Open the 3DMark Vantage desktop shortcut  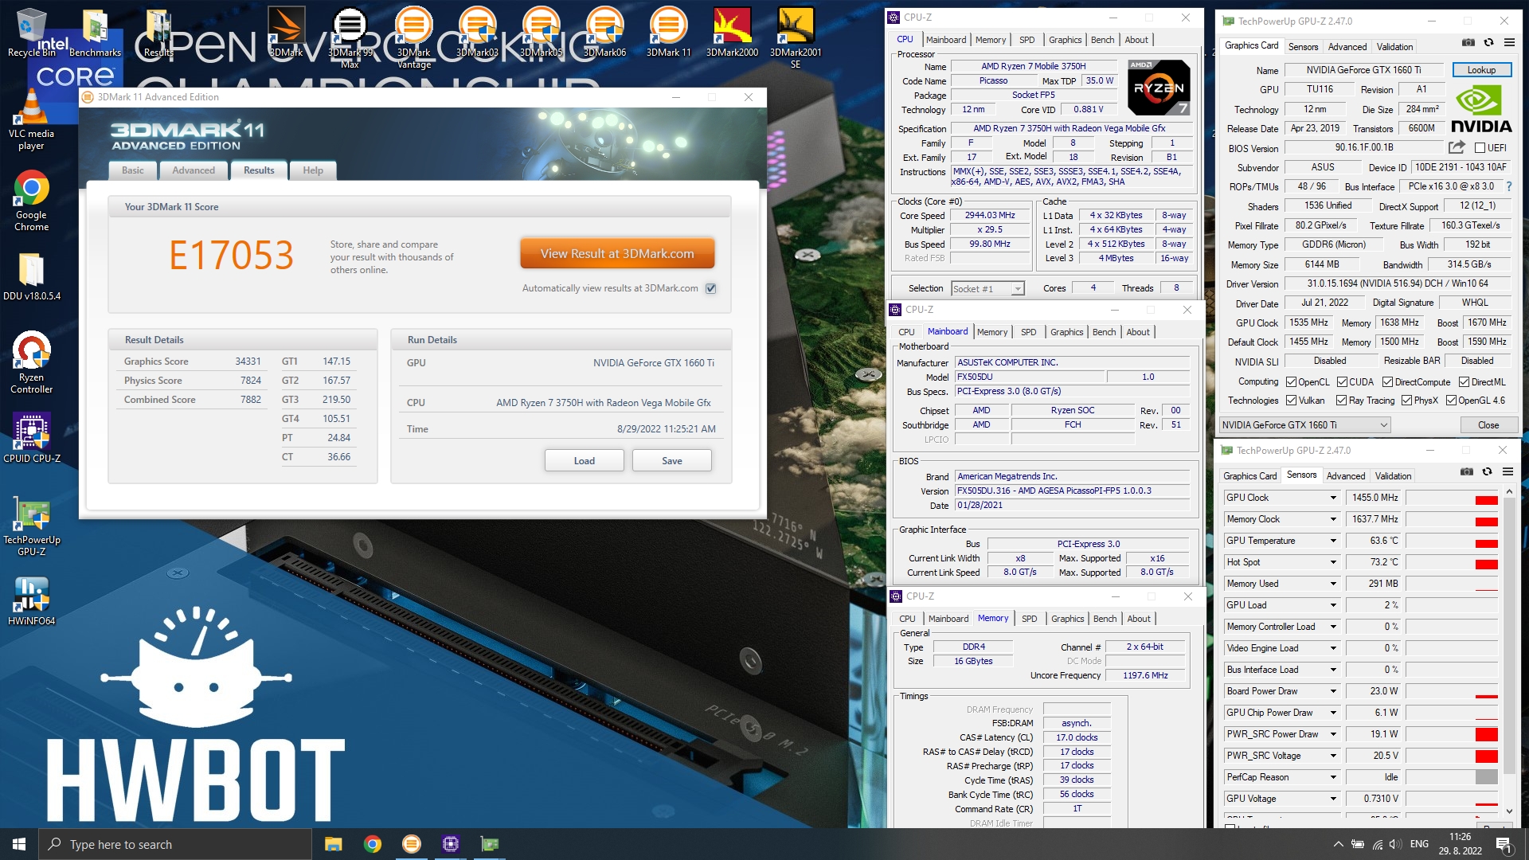tap(413, 37)
